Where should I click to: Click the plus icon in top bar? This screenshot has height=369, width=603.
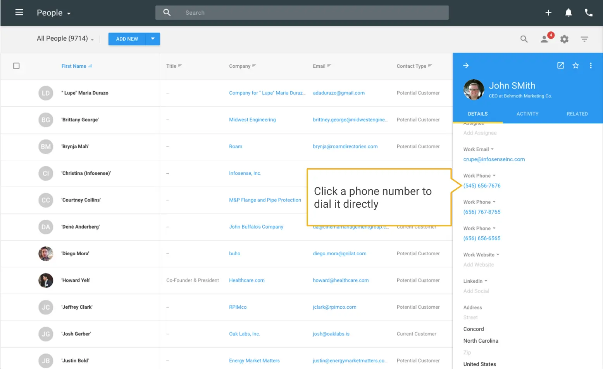click(x=548, y=13)
